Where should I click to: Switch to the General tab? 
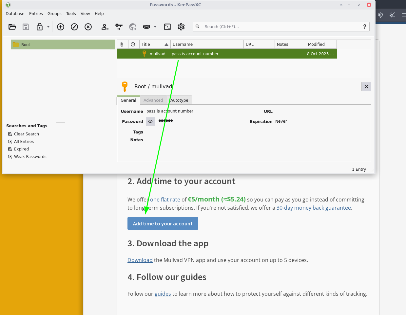pyautogui.click(x=128, y=100)
